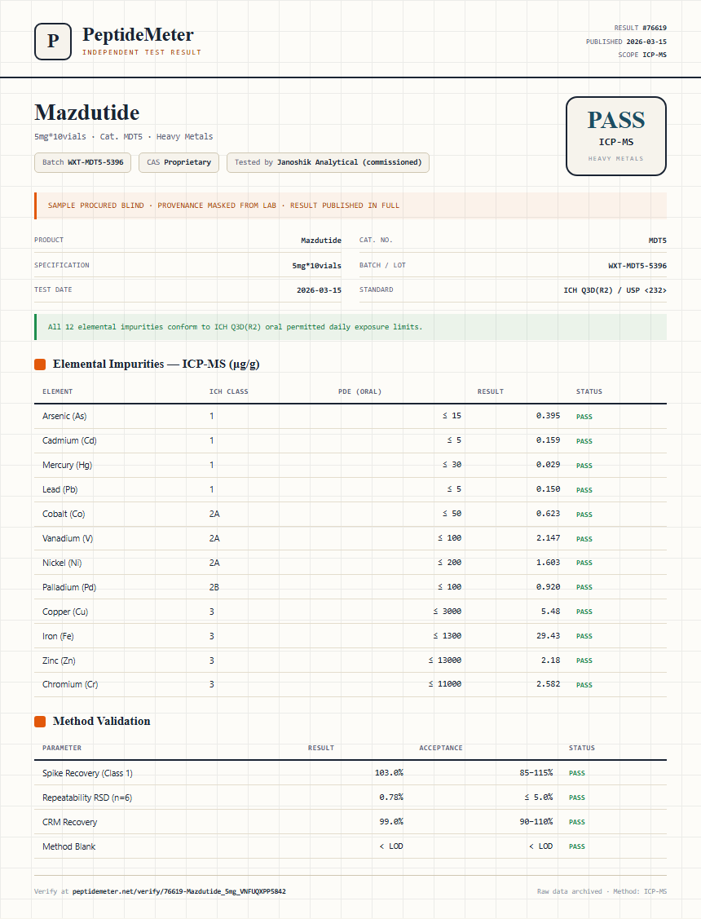Click the Repeatability RSD (n=6) row
The width and height of the screenshot is (701, 919).
click(x=350, y=797)
